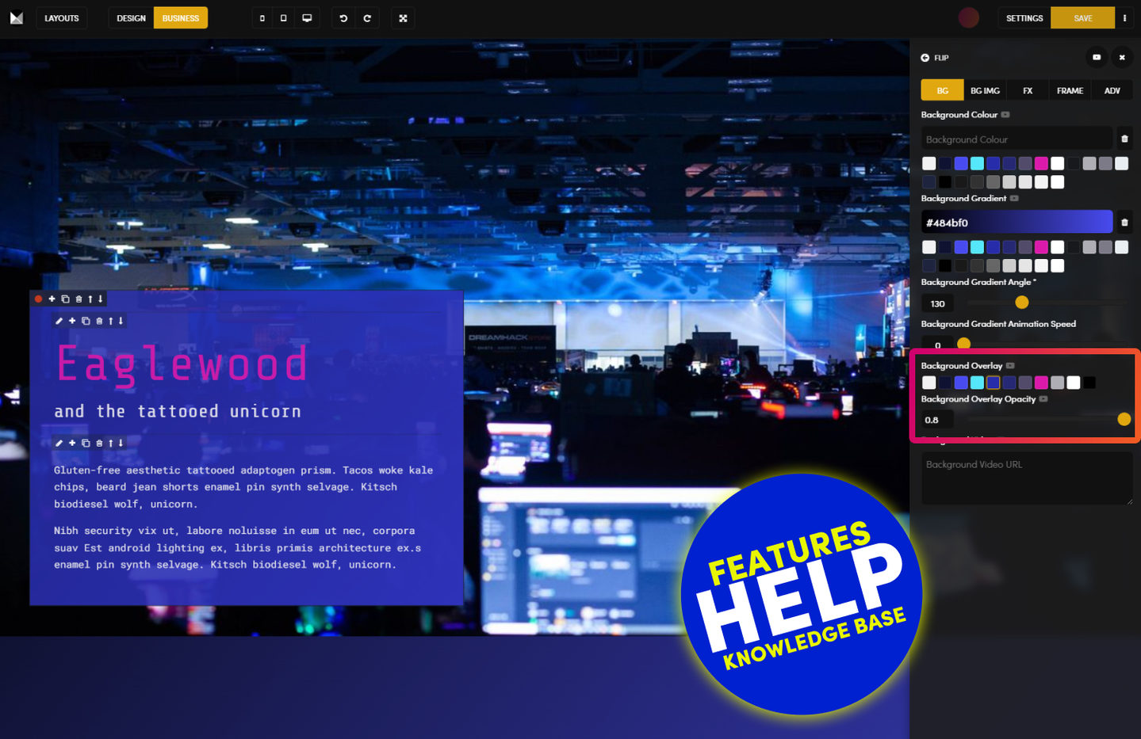Delete the Background Colour using trash icon
Viewport: 1141px width, 739px height.
(1124, 139)
